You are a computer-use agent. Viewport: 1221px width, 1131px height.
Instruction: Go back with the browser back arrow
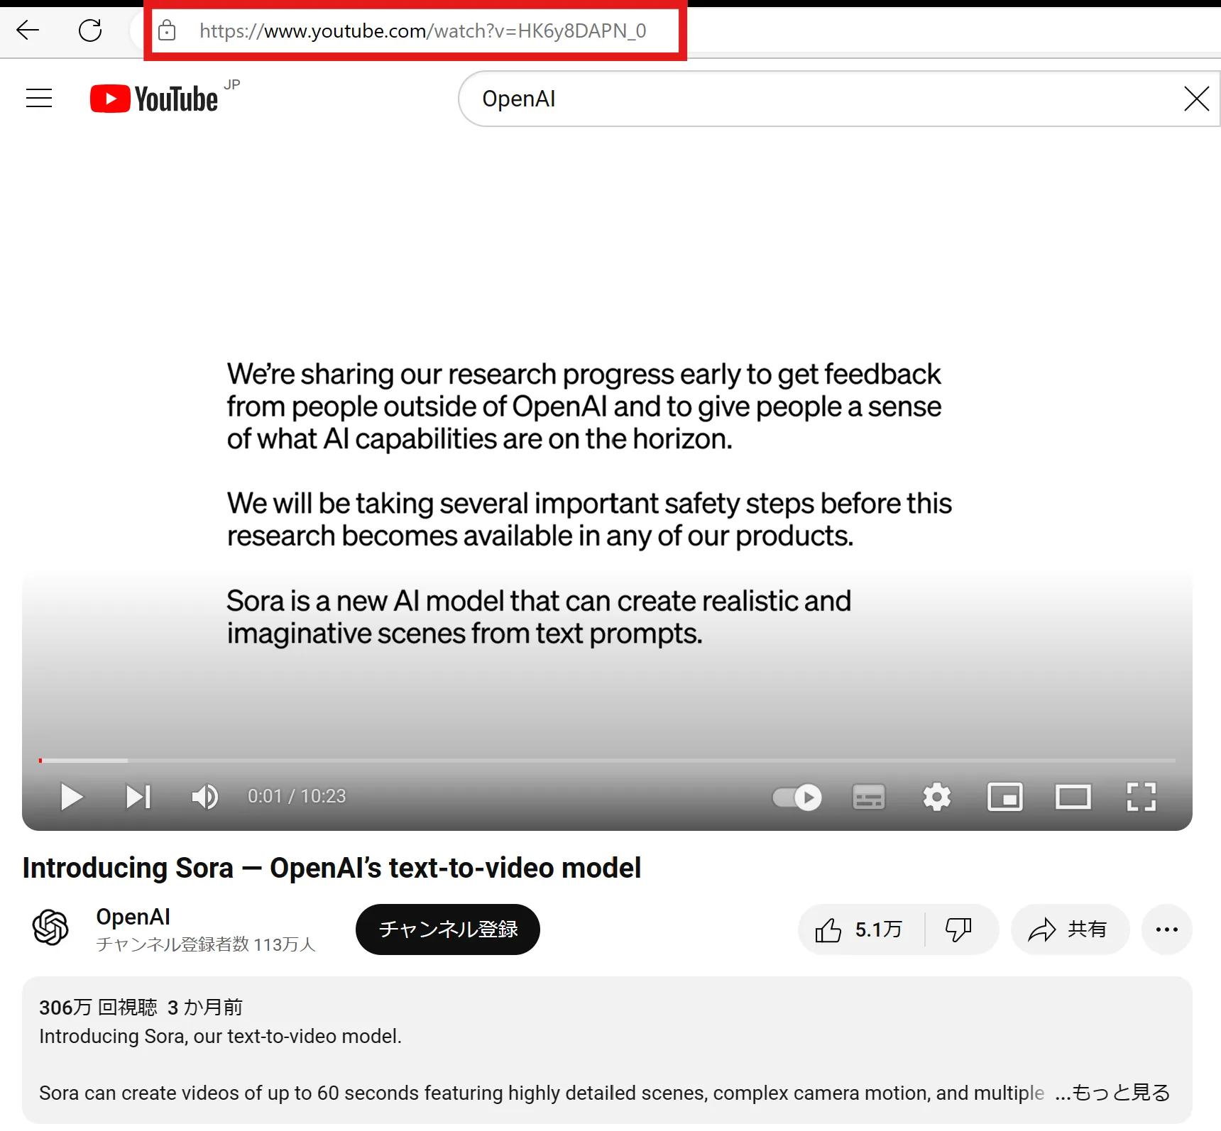(28, 30)
